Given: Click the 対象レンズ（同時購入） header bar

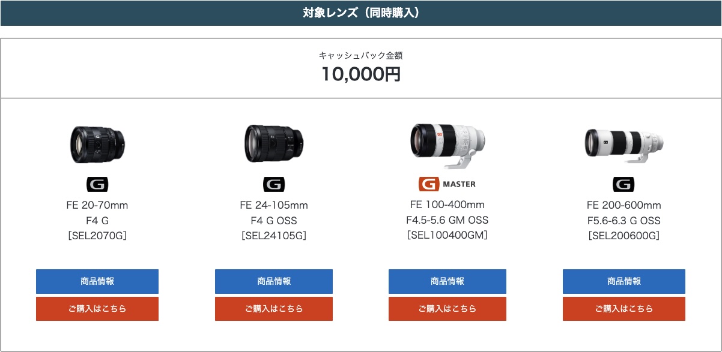Looking at the screenshot, I should coord(361,13).
